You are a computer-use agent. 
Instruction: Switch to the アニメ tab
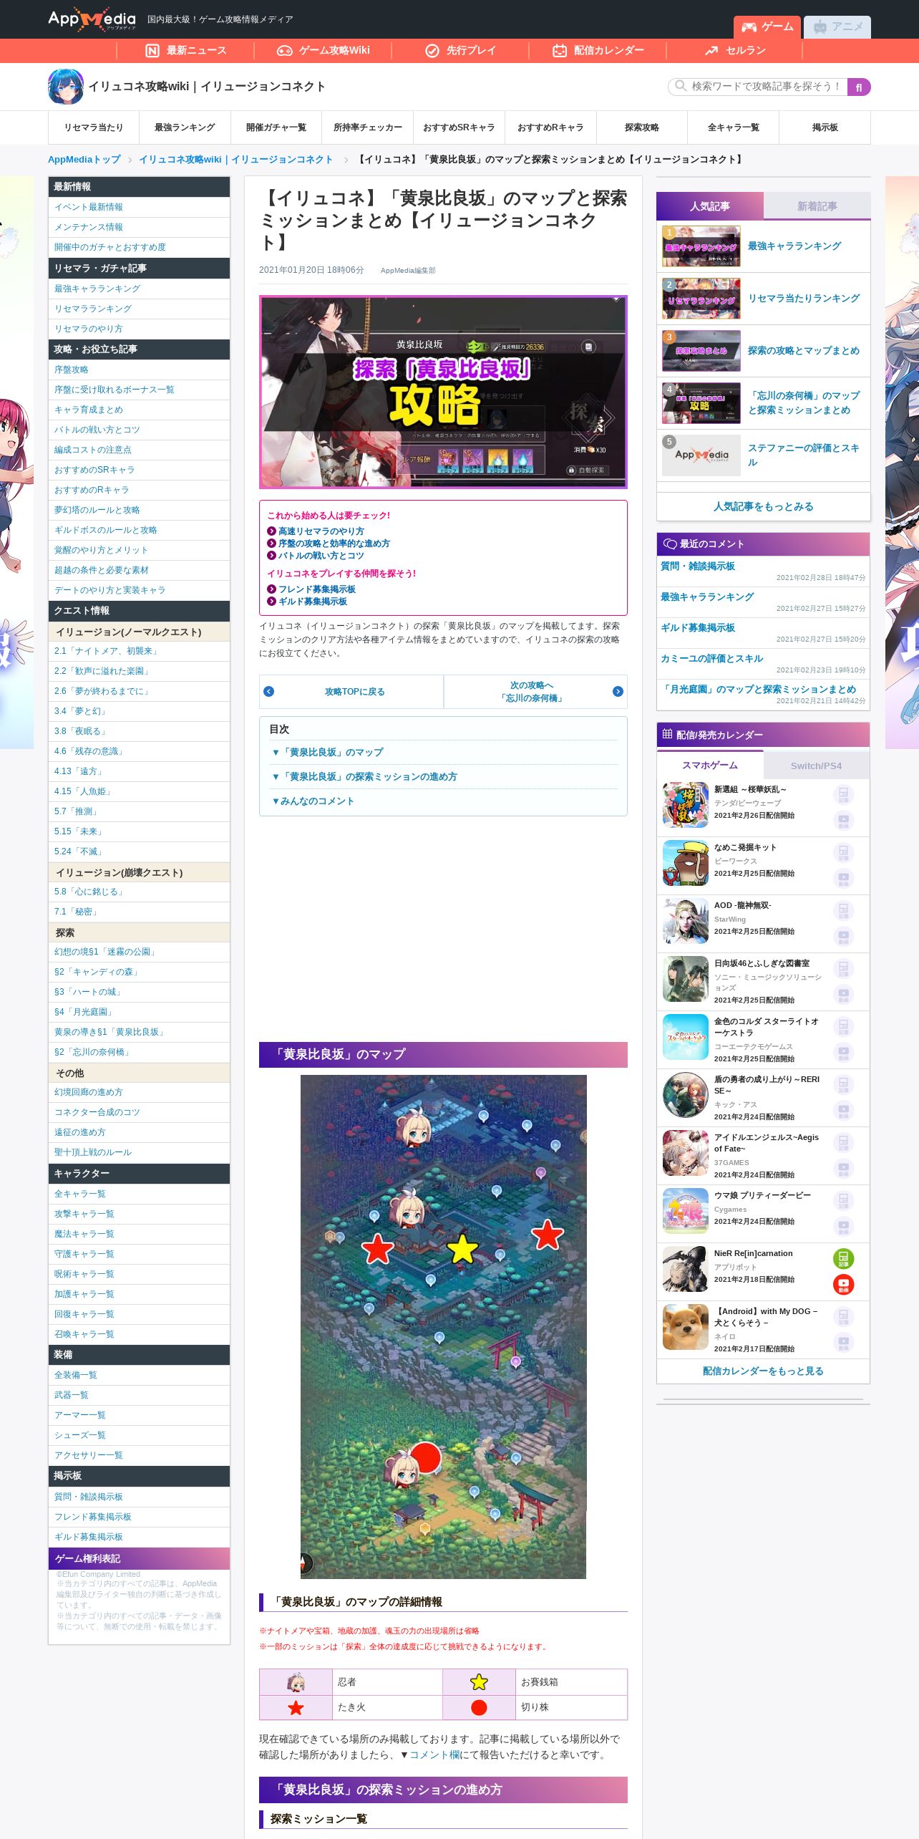click(x=837, y=26)
